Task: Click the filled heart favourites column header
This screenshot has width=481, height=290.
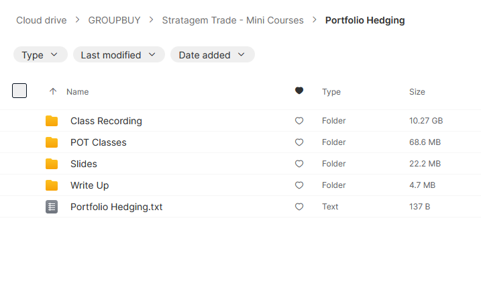Action: [x=299, y=91]
